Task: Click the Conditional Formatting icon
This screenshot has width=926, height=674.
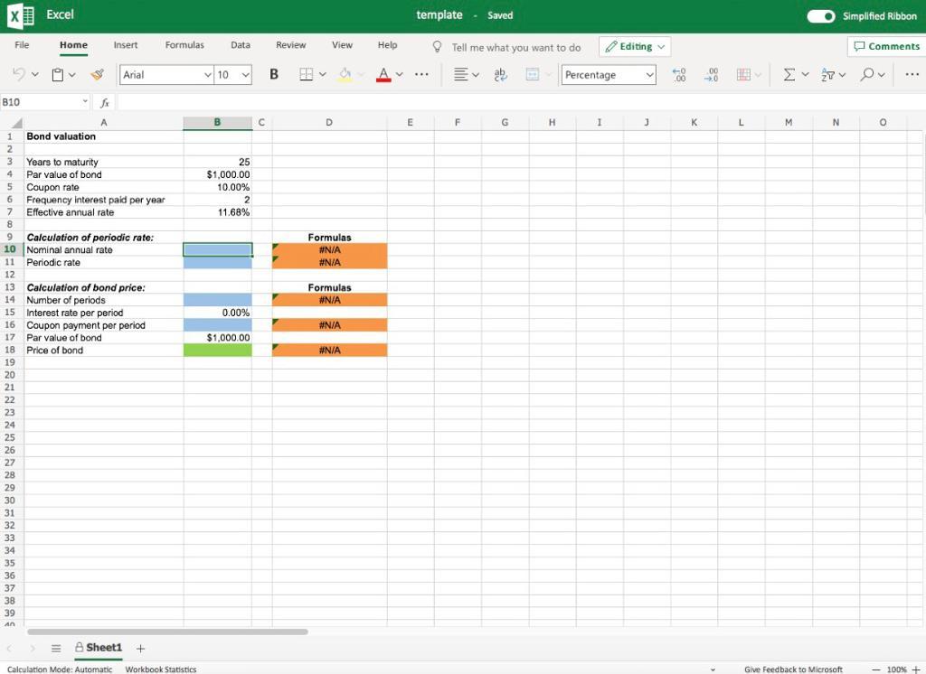Action: [743, 74]
